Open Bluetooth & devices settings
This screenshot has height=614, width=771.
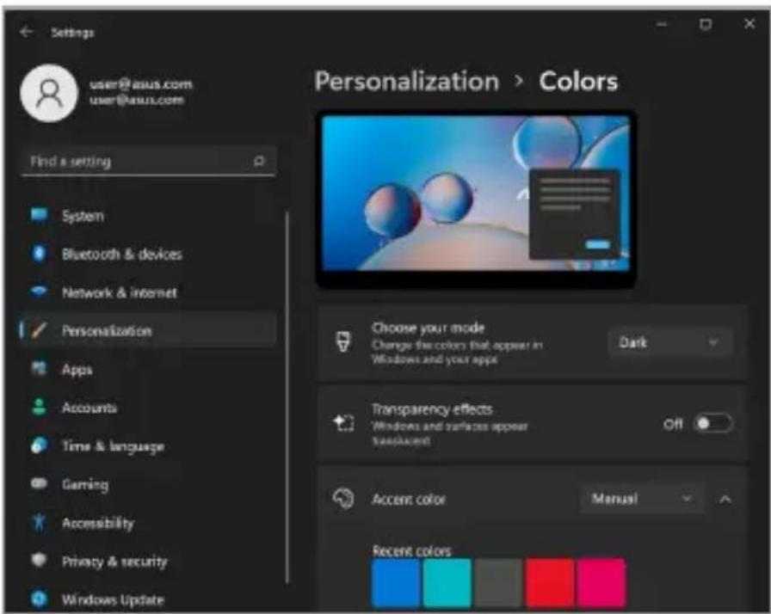[147, 254]
